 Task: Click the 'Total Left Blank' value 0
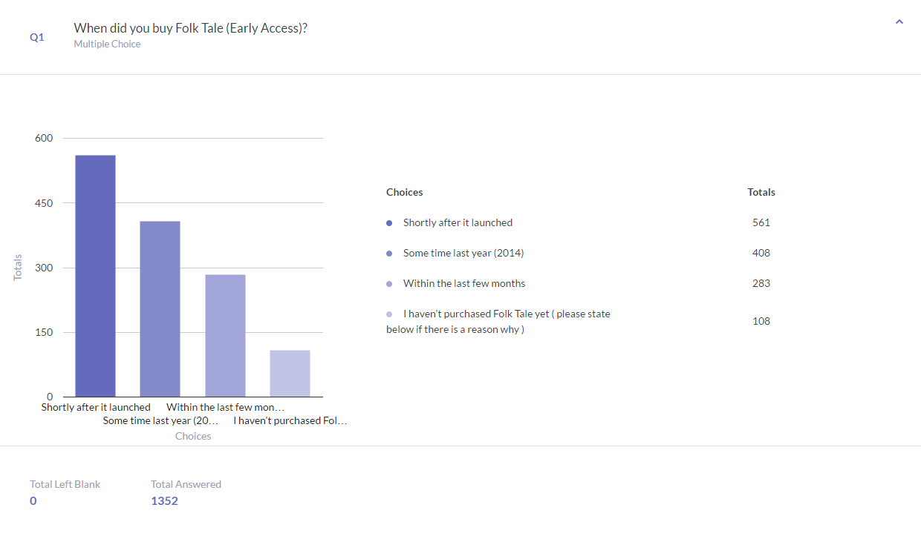pos(33,500)
